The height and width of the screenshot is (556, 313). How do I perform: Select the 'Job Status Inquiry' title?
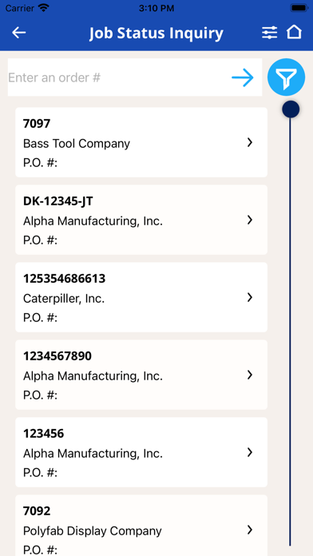[x=156, y=34]
